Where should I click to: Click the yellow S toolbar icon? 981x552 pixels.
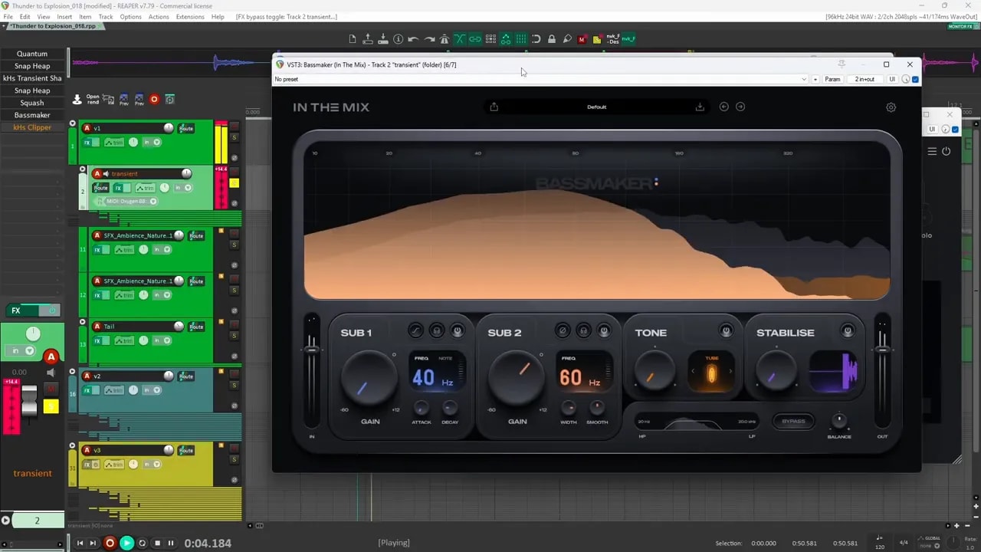click(x=597, y=39)
